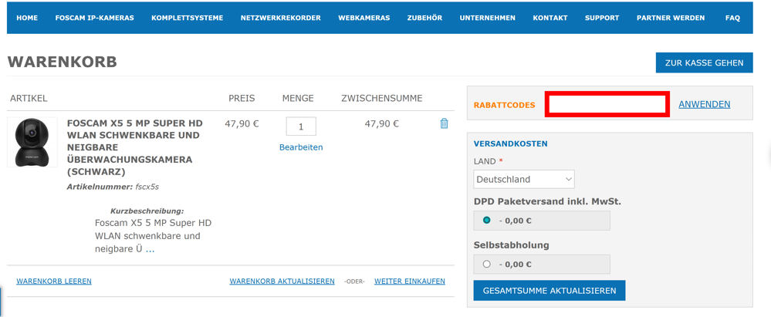Click ZUR KASSE GEHEN button
The image size is (771, 317).
pos(704,63)
